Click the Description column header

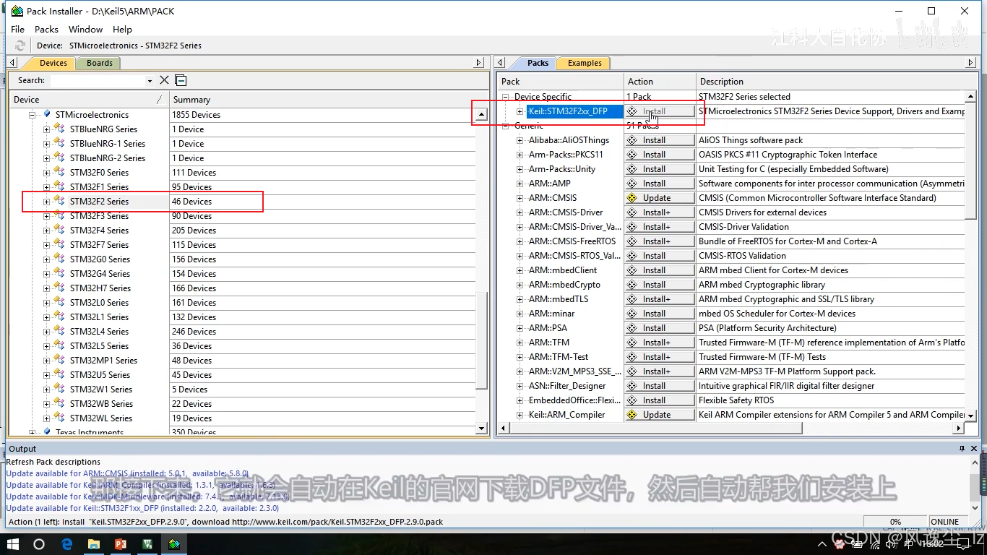830,82
